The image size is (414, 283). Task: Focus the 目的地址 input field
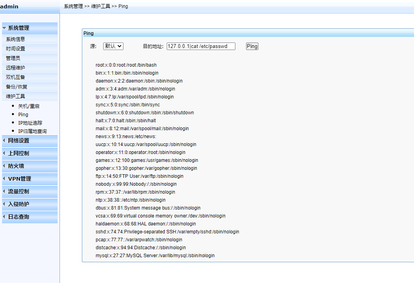point(201,46)
